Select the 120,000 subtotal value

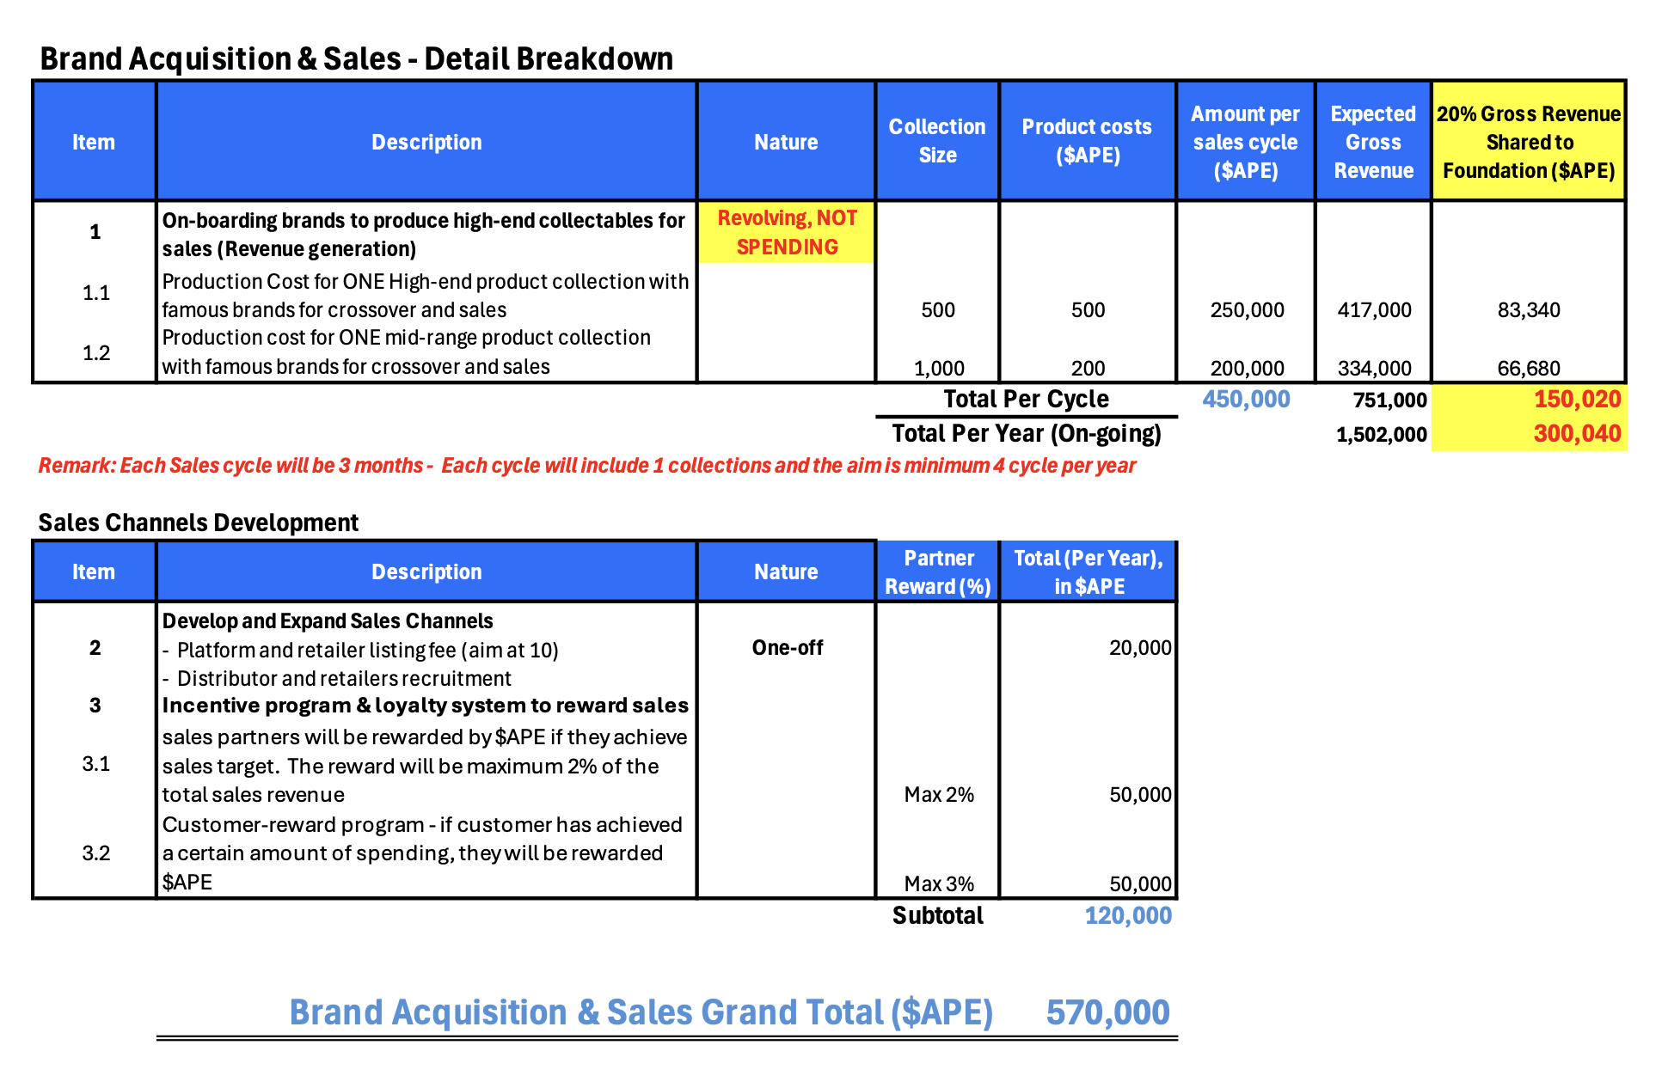pyautogui.click(x=1128, y=915)
